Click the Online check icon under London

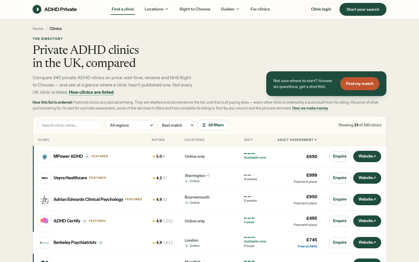pos(187,246)
